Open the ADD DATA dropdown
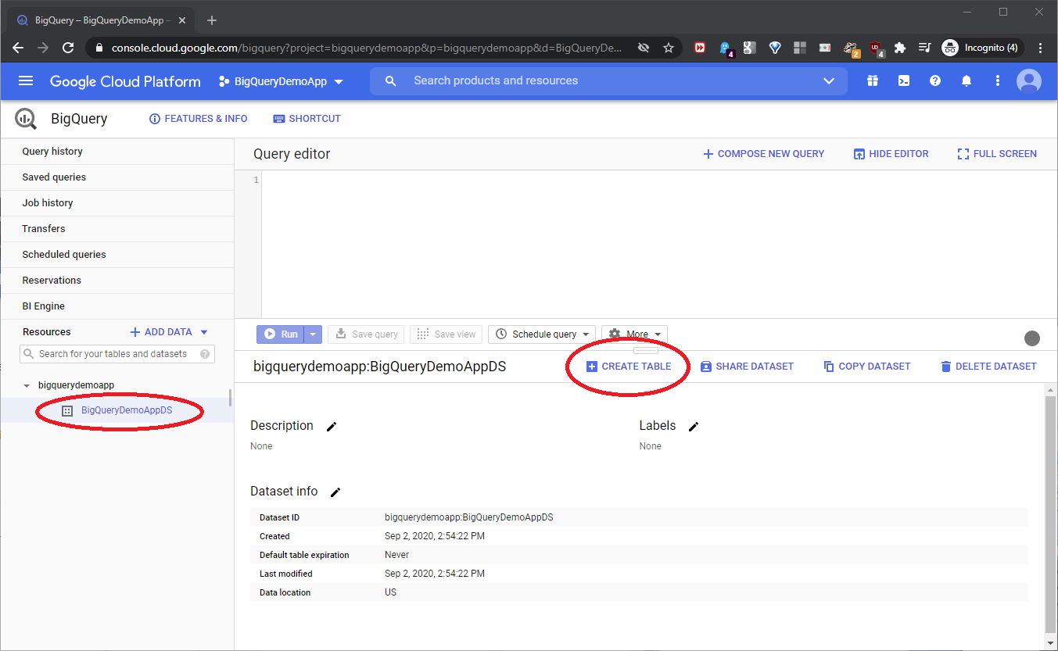Viewport: 1058px width, 651px height. coord(169,332)
